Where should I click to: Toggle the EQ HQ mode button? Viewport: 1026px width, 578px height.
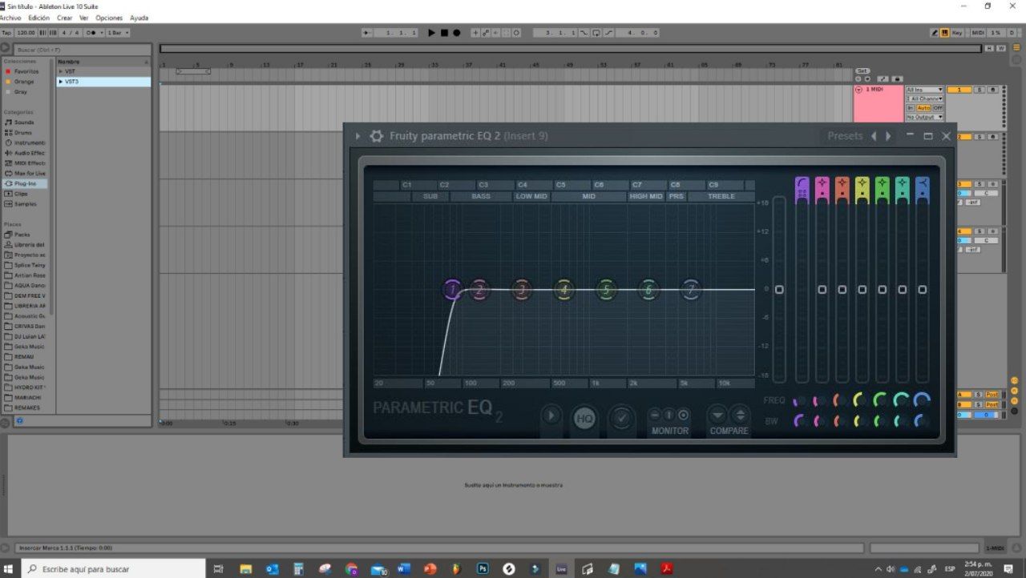(584, 418)
